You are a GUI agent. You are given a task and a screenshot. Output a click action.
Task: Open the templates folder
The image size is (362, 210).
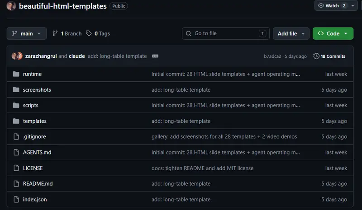tap(35, 121)
